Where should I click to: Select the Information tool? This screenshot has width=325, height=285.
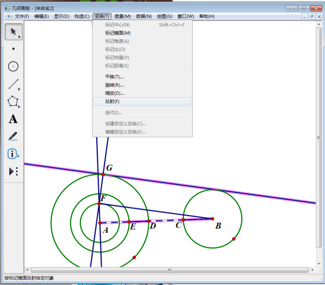(x=13, y=154)
